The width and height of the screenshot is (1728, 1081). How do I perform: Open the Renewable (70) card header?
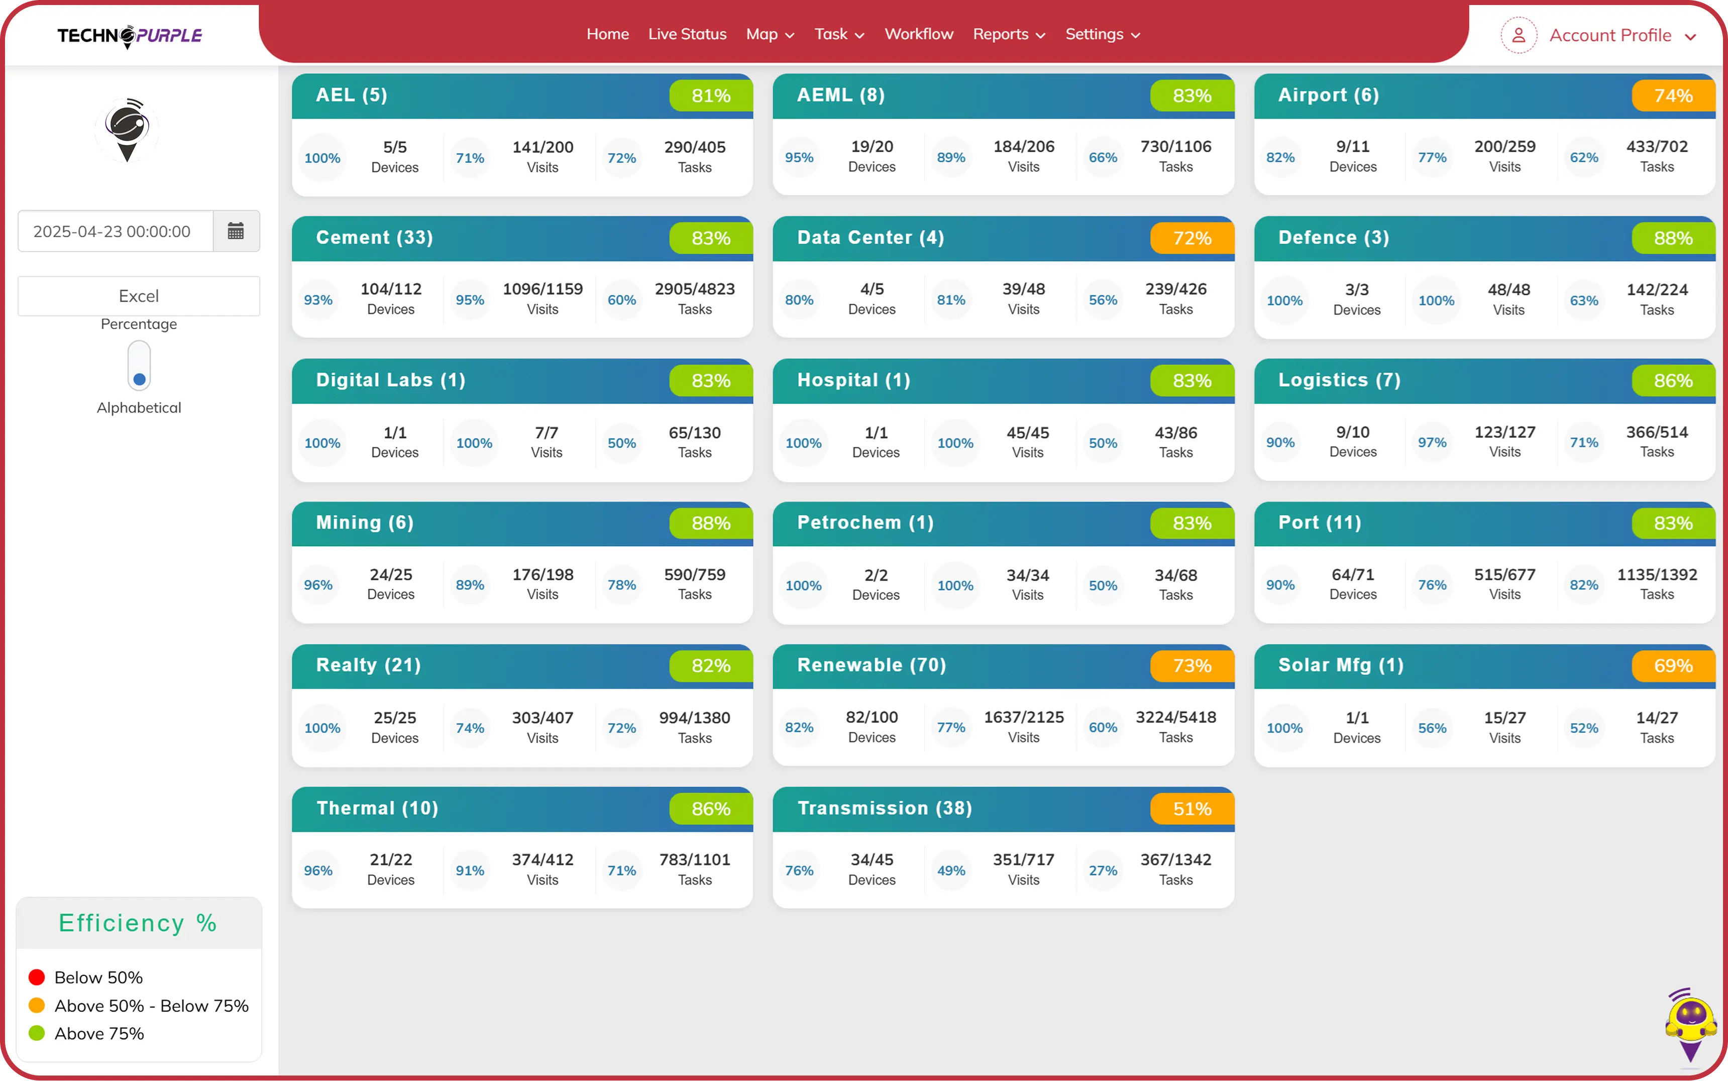(871, 665)
